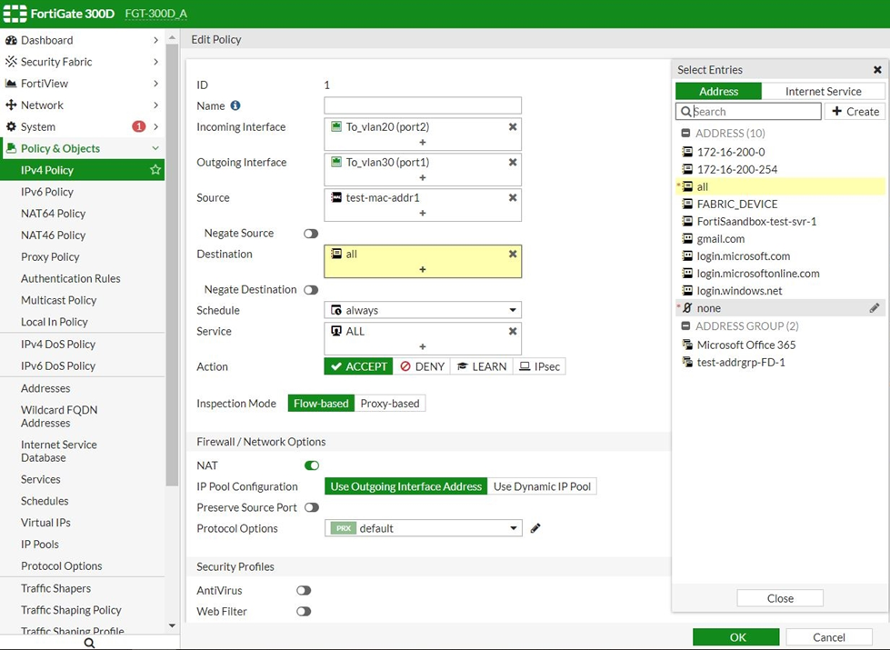Image resolution: width=890 pixels, height=650 pixels.
Task: Click edit pencil beside none address
Action: 874,308
